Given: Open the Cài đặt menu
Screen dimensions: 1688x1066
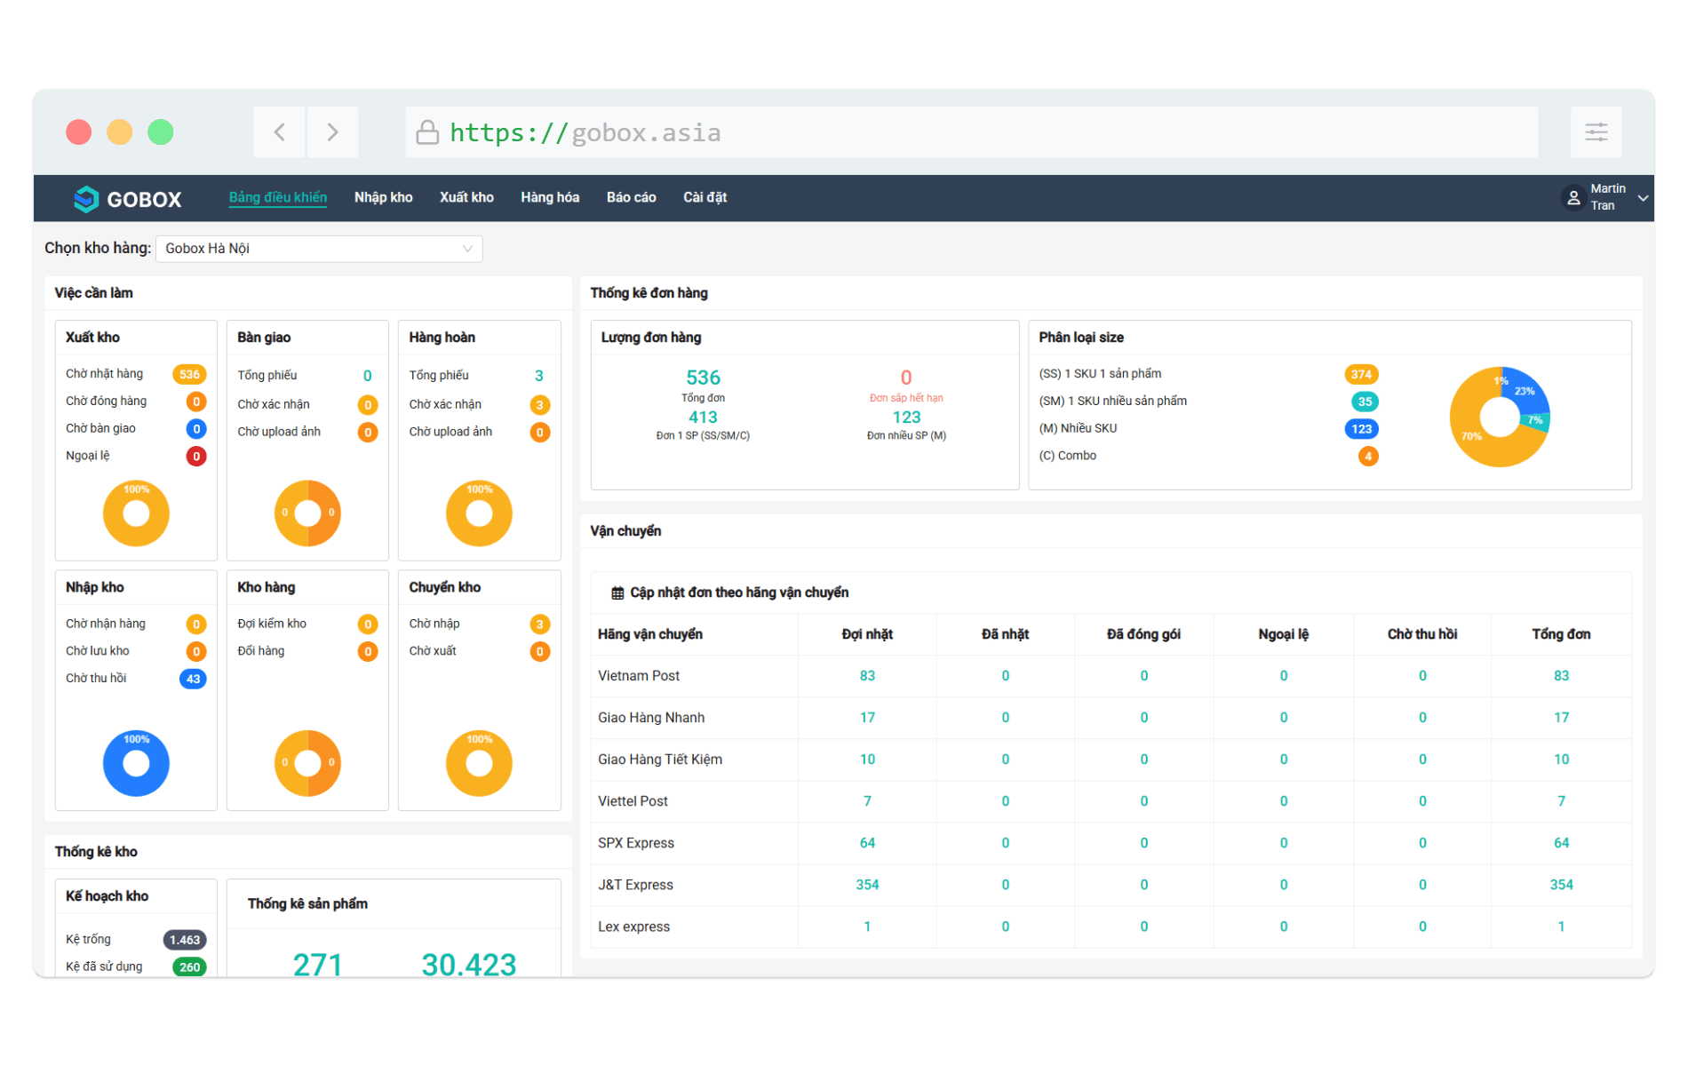Looking at the screenshot, I should (x=705, y=197).
